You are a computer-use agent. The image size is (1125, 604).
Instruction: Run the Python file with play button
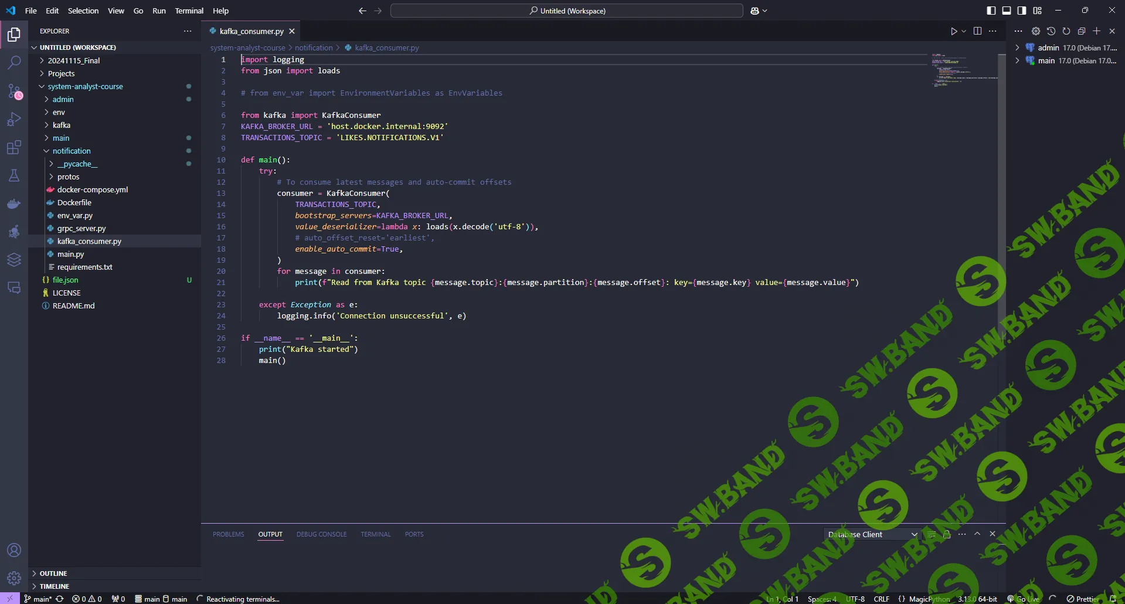(x=954, y=31)
